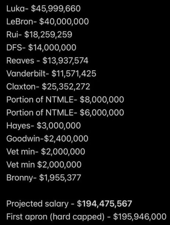
Task: Select the DFS $14,000,000 entry
Action: [x=41, y=48]
